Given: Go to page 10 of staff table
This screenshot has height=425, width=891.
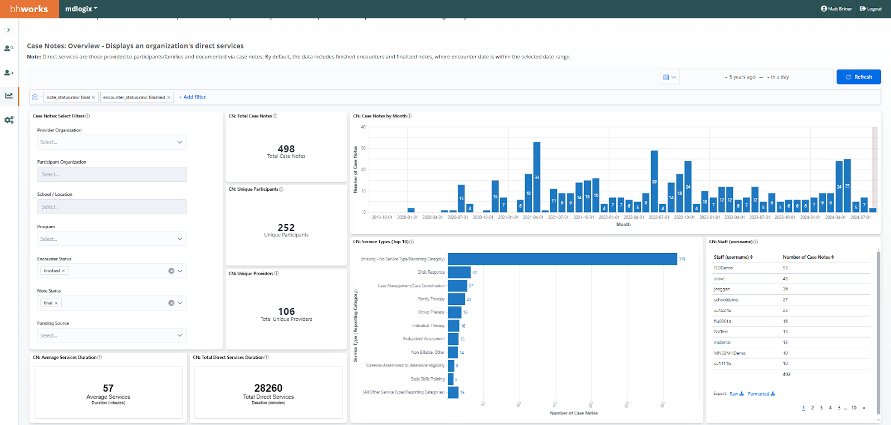Looking at the screenshot, I should (854, 408).
